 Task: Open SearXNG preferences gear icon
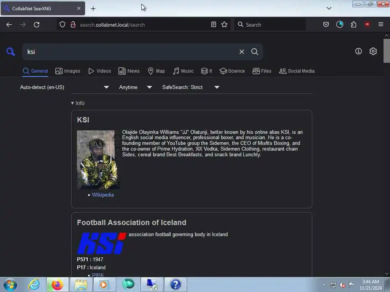coord(373,51)
